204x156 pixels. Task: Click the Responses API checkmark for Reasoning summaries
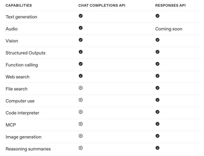click(158, 148)
